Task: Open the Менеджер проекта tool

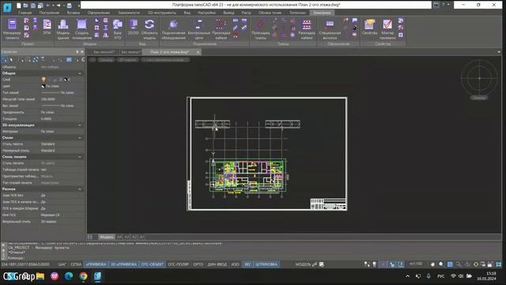Action: [13, 29]
